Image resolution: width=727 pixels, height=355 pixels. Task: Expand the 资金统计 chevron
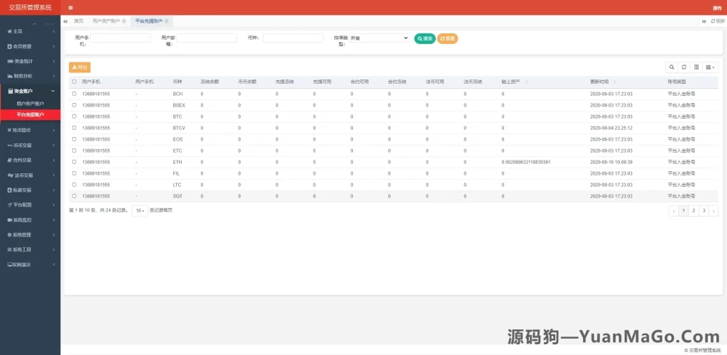coord(54,61)
